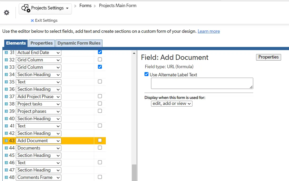Screen dimensions: 289x181
Task: Check the checkbox for Project tasks row
Action: tap(100, 104)
